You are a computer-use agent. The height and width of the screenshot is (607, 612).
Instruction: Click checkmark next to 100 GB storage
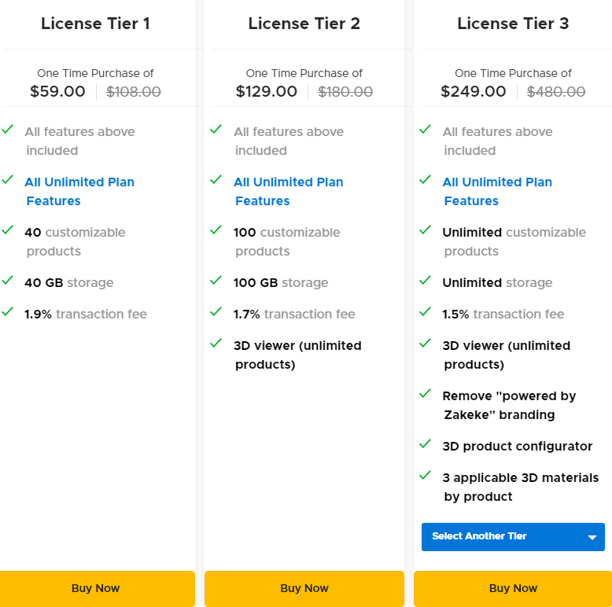216,281
